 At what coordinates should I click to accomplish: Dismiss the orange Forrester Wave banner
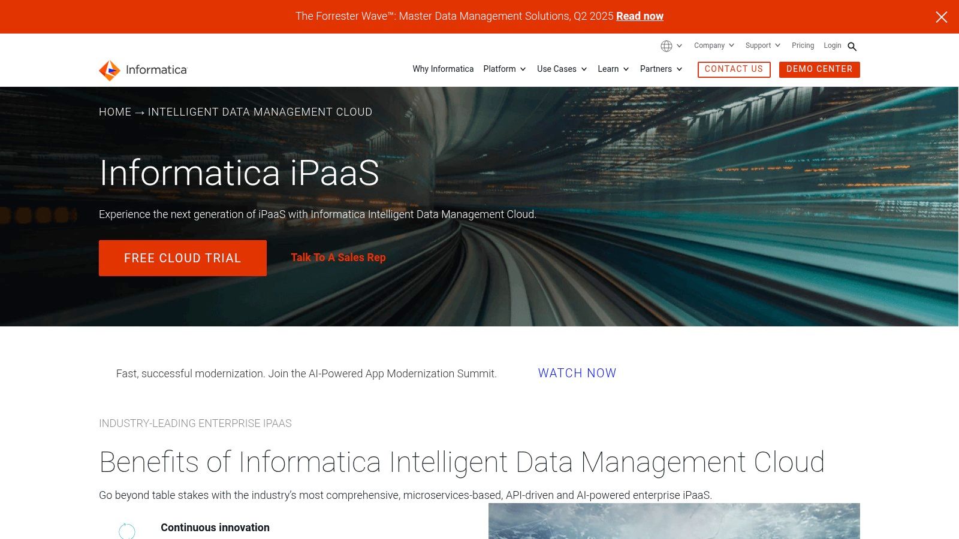pos(942,17)
